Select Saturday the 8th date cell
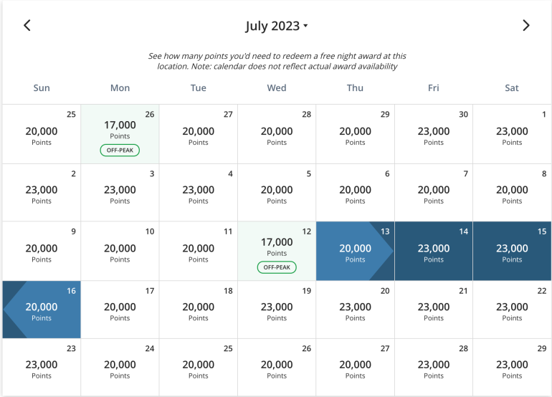 [x=512, y=192]
